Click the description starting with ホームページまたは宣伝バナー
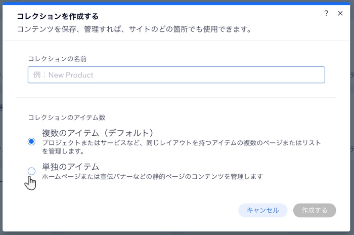The height and width of the screenshot is (235, 354). coord(152,176)
